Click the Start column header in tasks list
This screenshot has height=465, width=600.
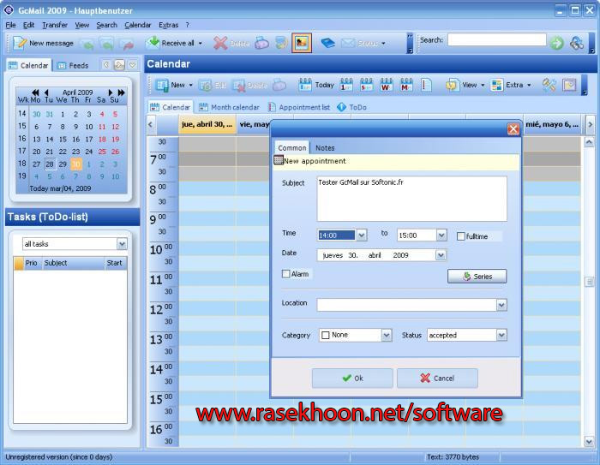click(x=115, y=263)
